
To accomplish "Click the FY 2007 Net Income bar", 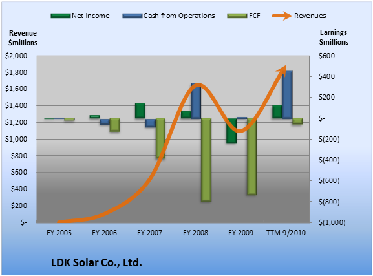I will pyautogui.click(x=140, y=111).
